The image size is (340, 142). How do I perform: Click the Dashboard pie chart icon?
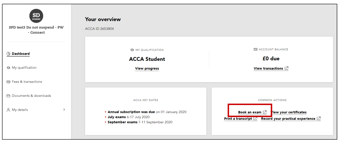pyautogui.click(x=9, y=54)
